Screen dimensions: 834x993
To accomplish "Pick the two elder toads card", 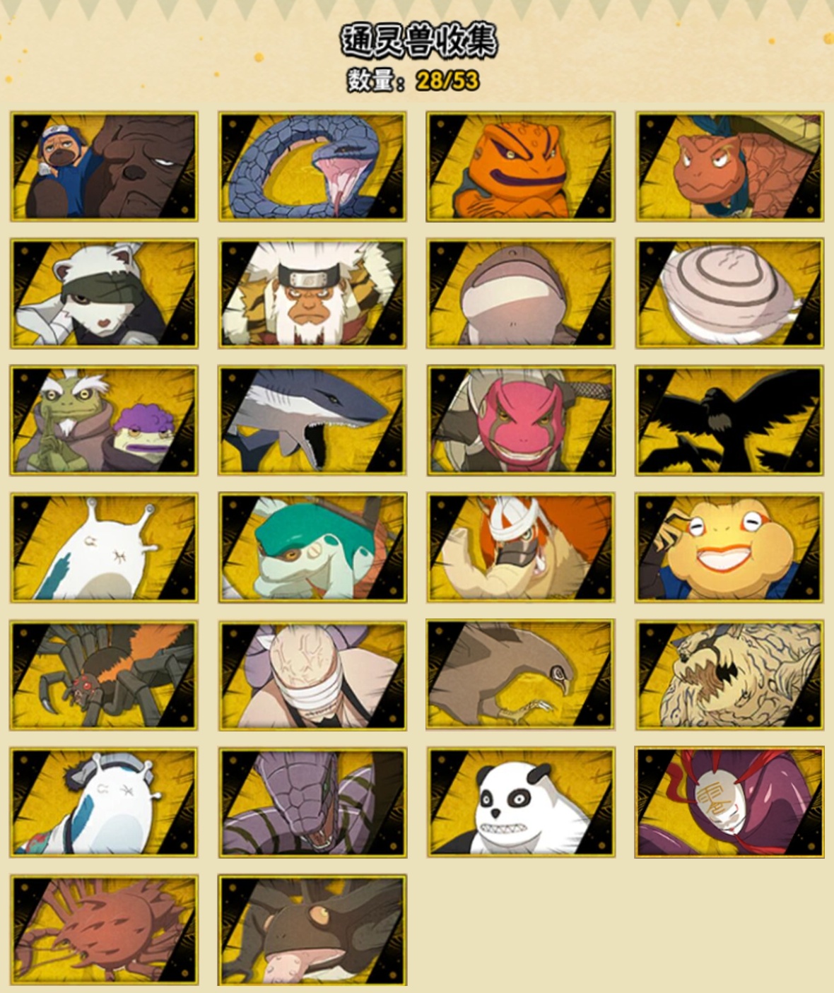I will pos(104,421).
